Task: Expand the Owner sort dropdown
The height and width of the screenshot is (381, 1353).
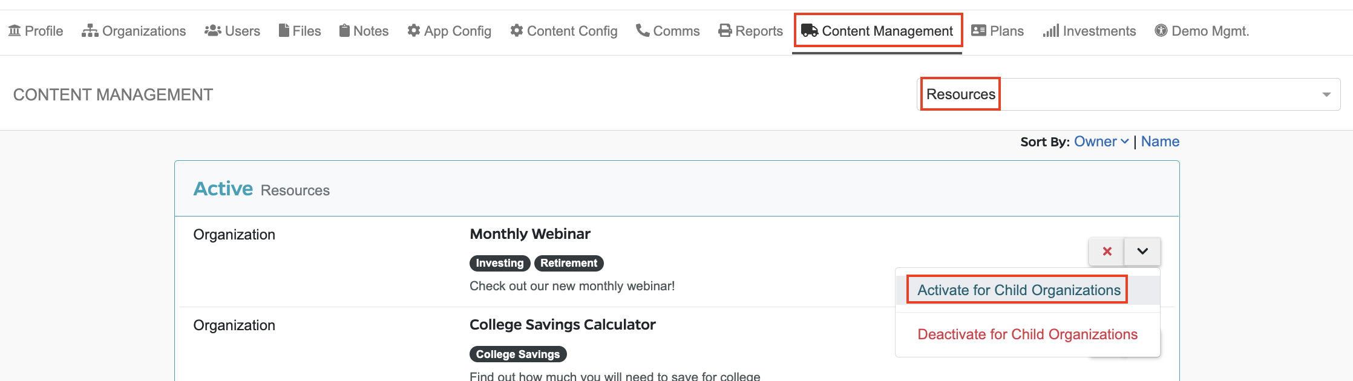Action: pos(1101,141)
